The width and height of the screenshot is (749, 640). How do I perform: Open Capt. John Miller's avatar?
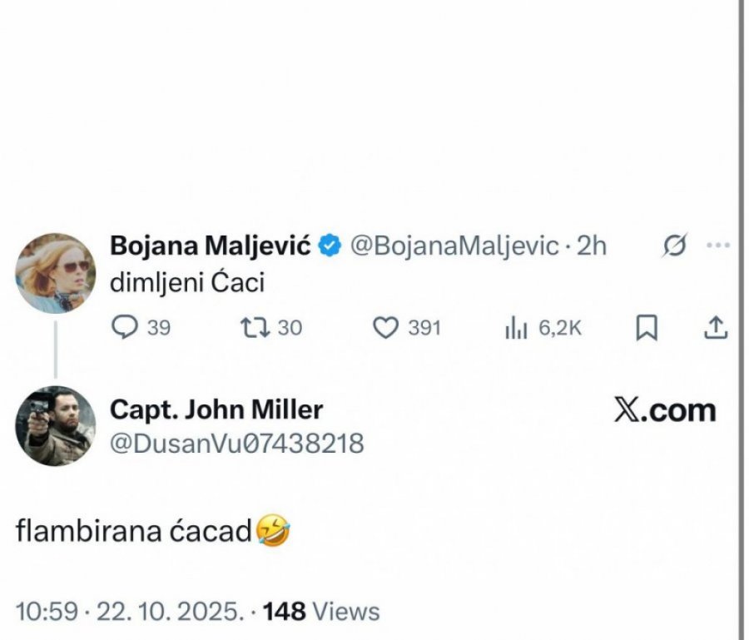[x=55, y=426]
